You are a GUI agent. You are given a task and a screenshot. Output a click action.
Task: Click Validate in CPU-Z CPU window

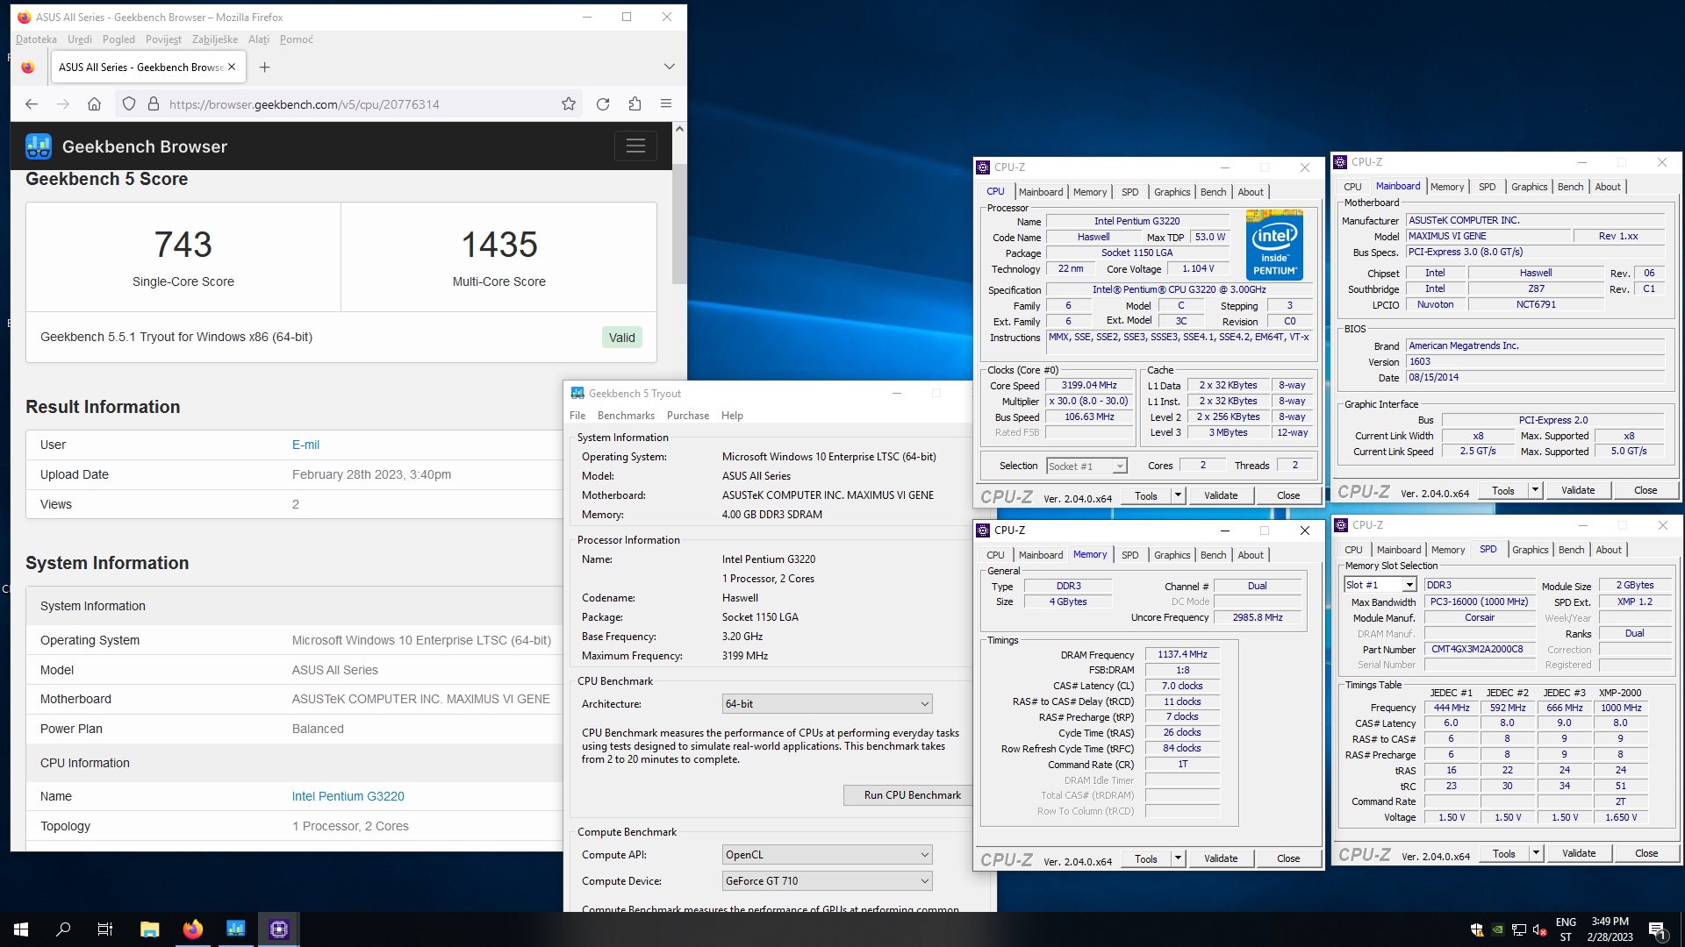(1221, 496)
